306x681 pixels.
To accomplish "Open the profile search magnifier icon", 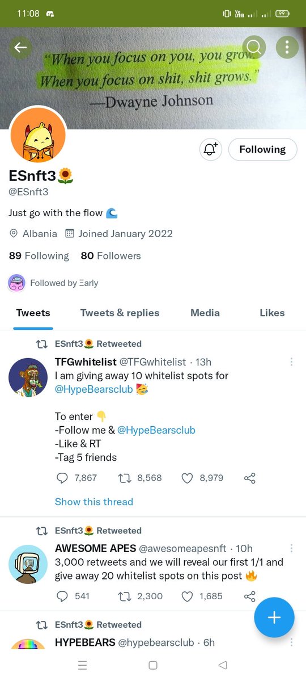I will pos(253,48).
